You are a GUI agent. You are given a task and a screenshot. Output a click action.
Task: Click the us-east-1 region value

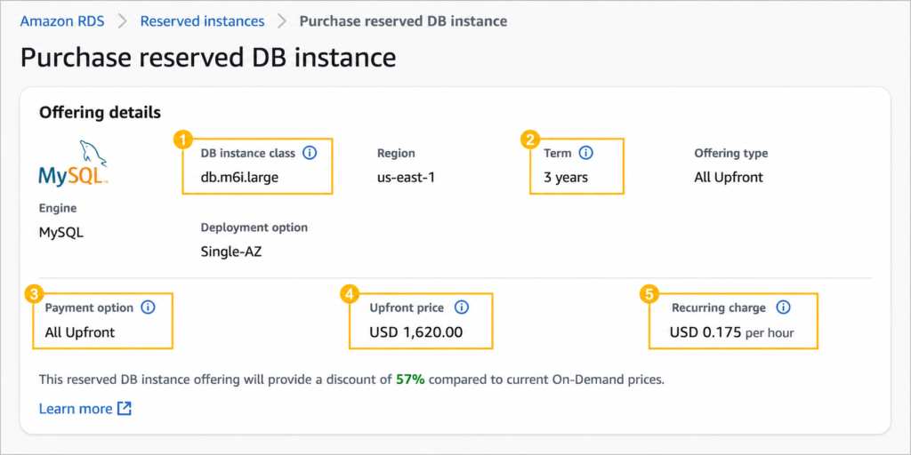[x=406, y=178]
